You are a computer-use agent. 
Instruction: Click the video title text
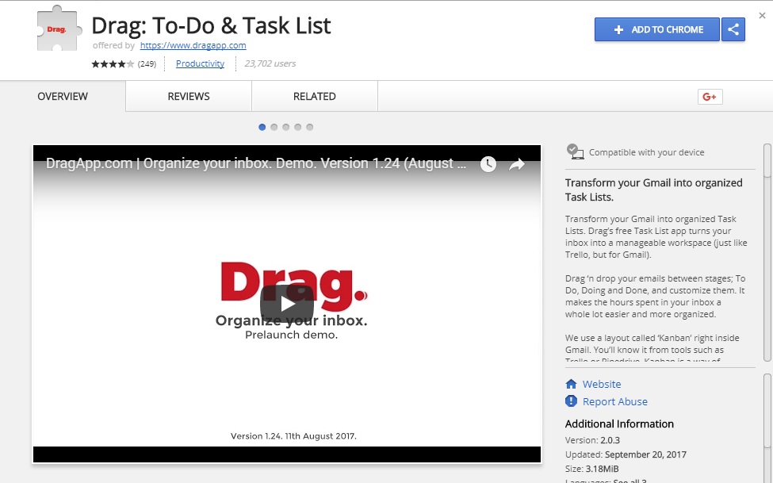(256, 163)
